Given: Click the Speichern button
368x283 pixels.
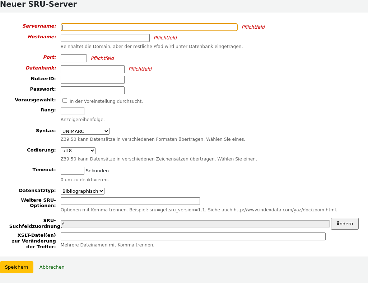Looking at the screenshot, I should tap(17, 267).
